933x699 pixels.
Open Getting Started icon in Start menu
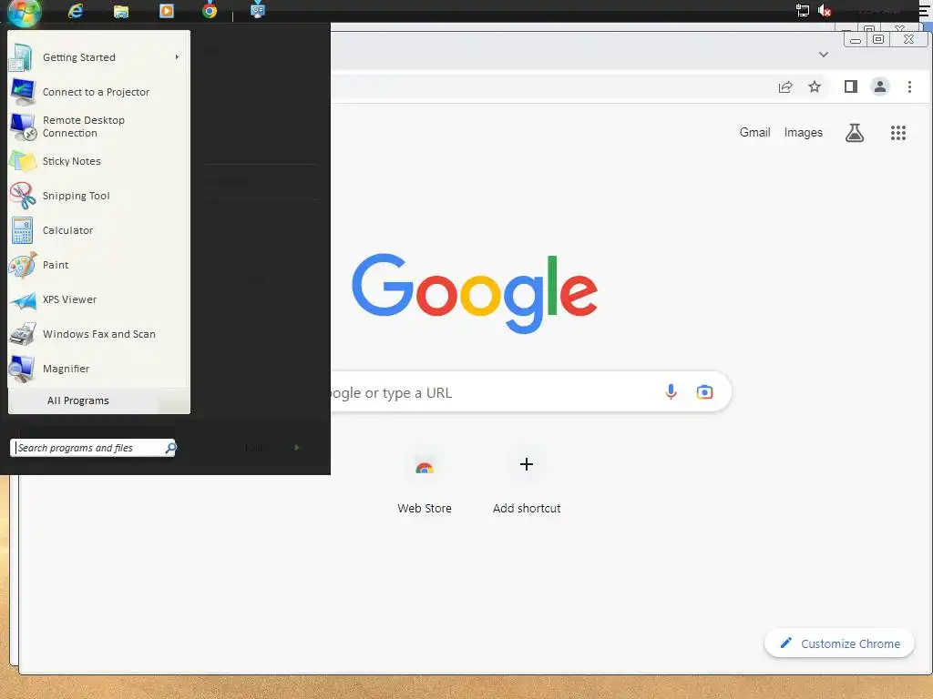tap(22, 57)
